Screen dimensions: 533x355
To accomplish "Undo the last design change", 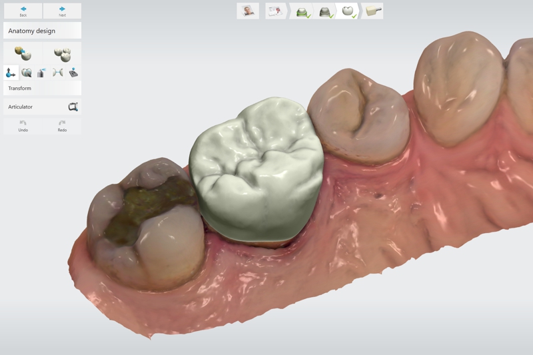I will tap(23, 126).
